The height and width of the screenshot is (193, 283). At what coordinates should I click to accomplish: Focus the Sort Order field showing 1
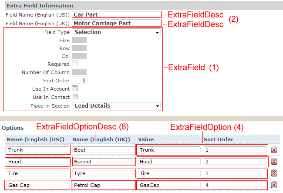(x=80, y=80)
